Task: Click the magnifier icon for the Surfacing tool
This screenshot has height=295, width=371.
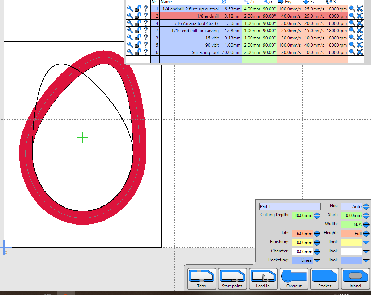Action: [352, 52]
